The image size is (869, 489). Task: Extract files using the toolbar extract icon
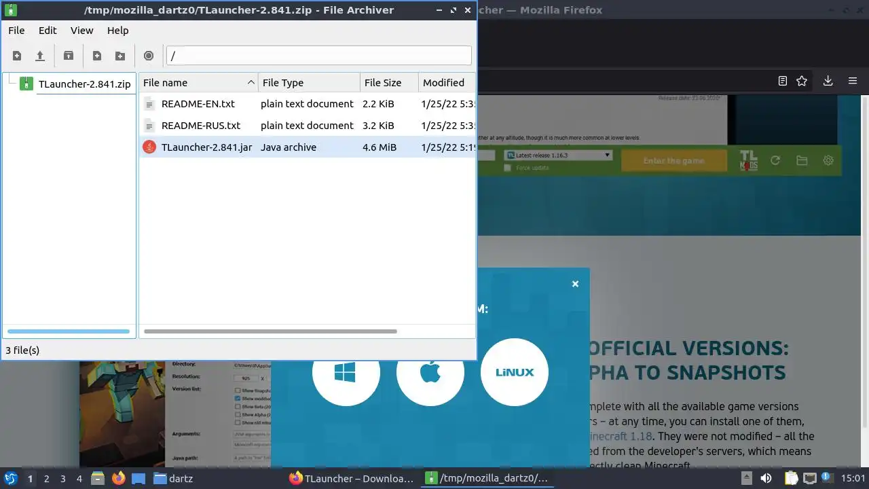pos(69,56)
